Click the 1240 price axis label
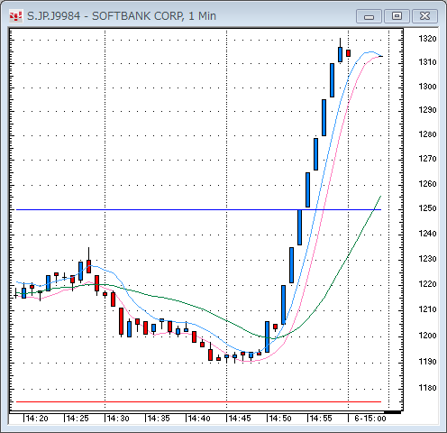The height and width of the screenshot is (433, 447). click(427, 234)
